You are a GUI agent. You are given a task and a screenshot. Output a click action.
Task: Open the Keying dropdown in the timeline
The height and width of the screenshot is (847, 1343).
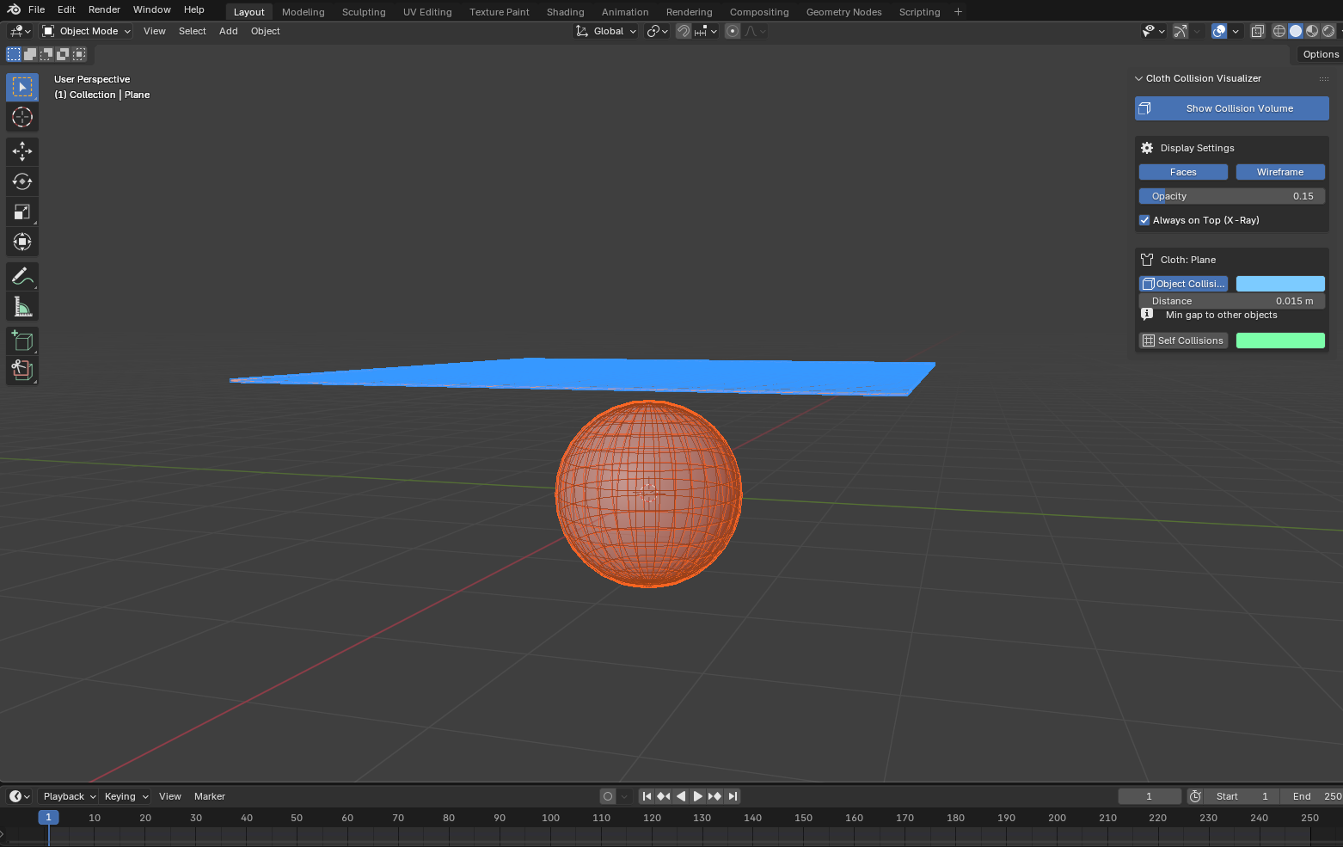[126, 796]
